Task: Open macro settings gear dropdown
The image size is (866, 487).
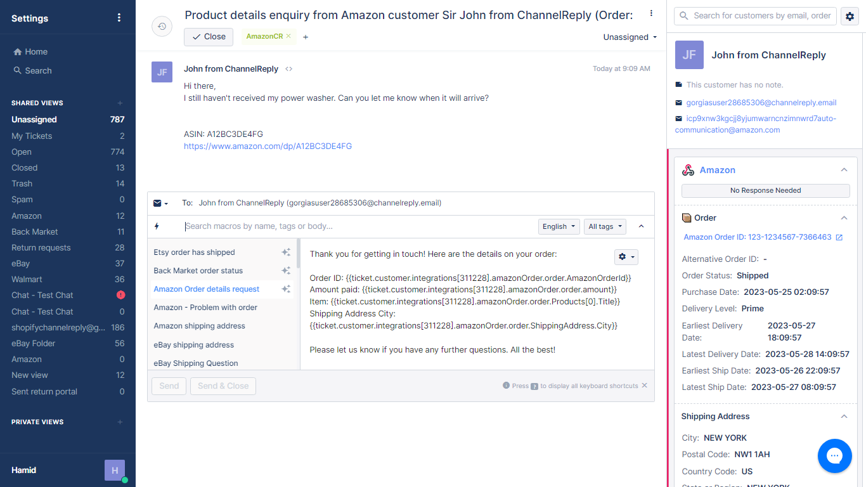Action: click(x=626, y=257)
